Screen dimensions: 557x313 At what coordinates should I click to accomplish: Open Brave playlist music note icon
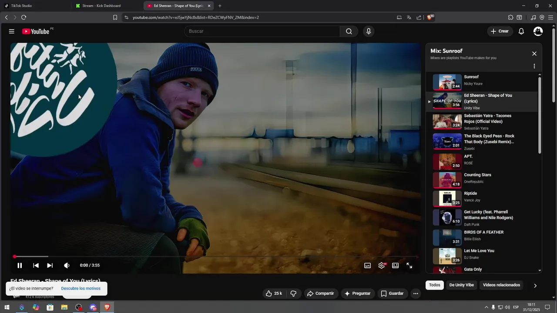pyautogui.click(x=534, y=17)
